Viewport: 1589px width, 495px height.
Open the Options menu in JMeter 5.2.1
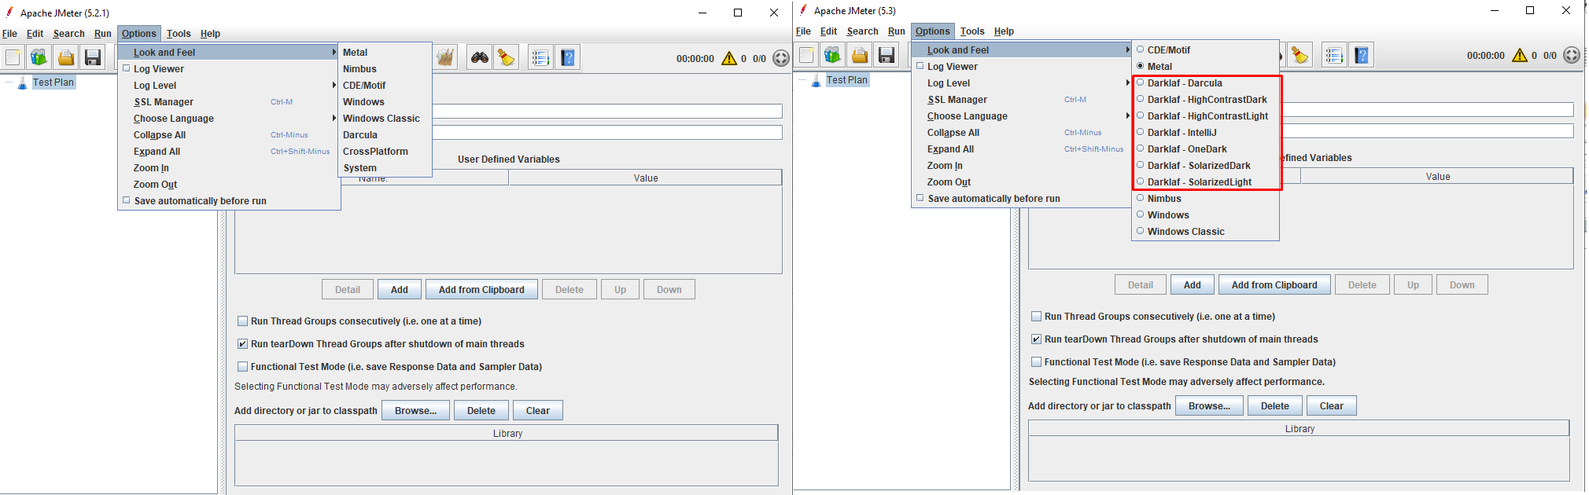point(139,34)
